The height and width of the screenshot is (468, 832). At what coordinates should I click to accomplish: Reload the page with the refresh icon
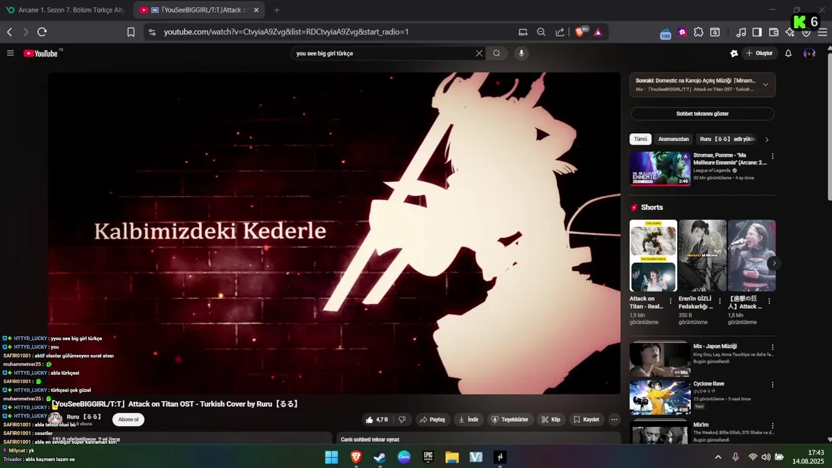(x=42, y=32)
